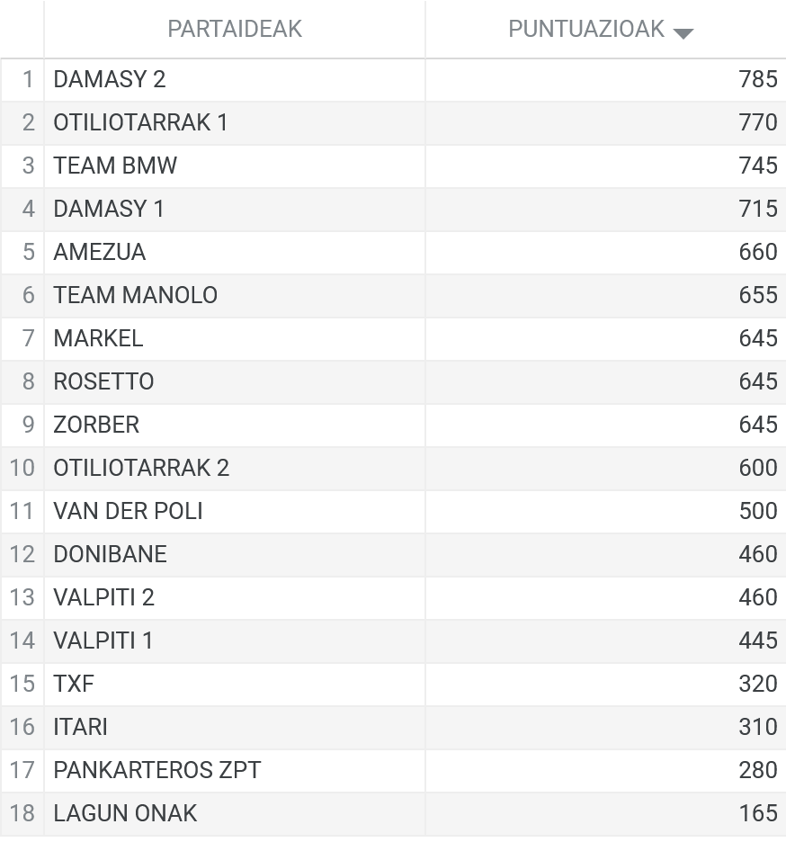Image resolution: width=786 pixels, height=842 pixels.
Task: Select the OTILIOTARRAK 2 cell
Action: [x=235, y=469]
